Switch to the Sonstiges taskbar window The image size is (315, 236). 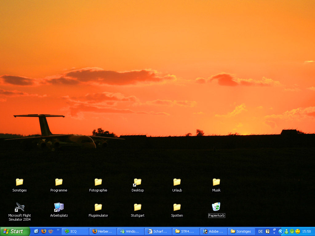pyautogui.click(x=241, y=231)
